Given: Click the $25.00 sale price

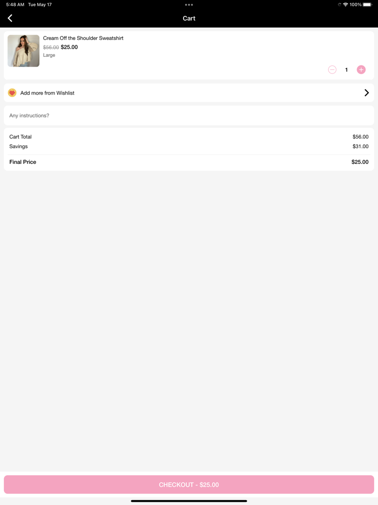Looking at the screenshot, I should pos(69,47).
